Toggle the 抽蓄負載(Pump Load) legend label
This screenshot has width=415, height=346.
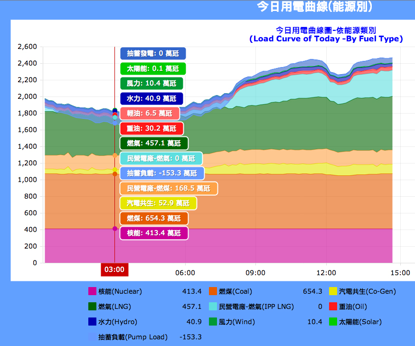click(x=133, y=337)
